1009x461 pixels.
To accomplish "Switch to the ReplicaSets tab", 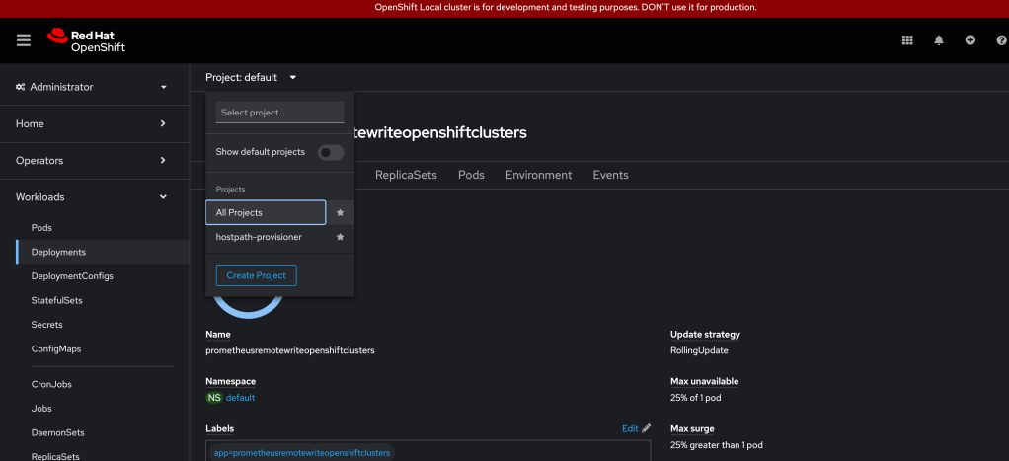I will [406, 175].
